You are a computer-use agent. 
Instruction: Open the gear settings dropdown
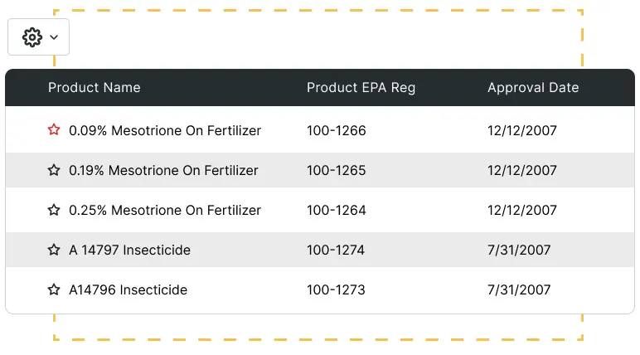38,37
